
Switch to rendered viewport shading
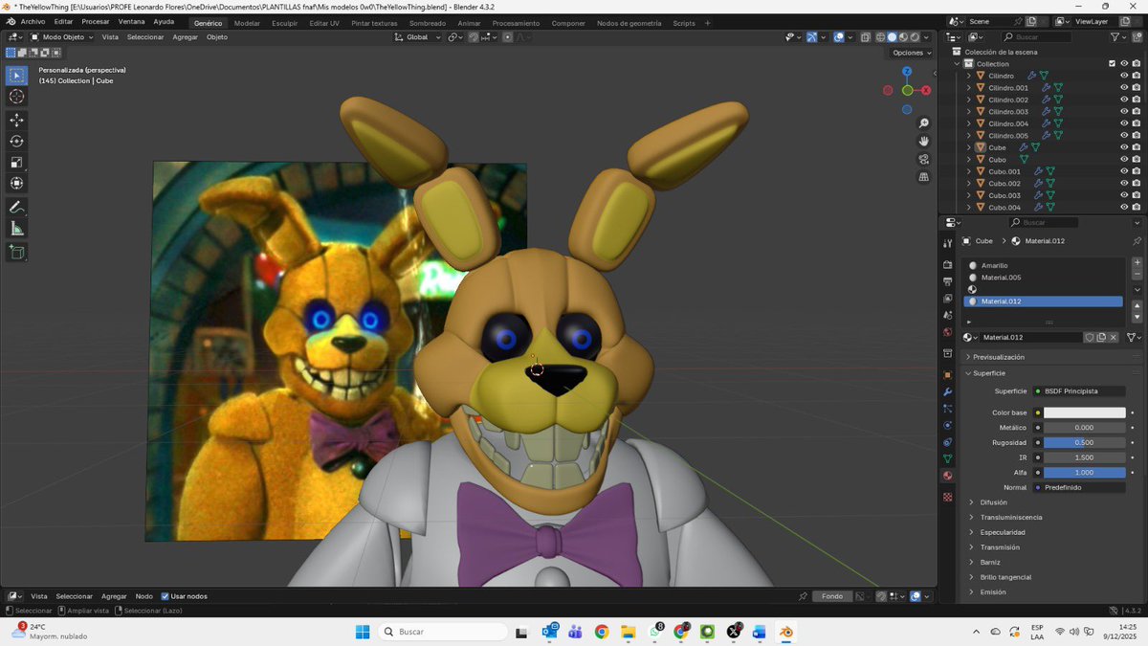pos(915,37)
